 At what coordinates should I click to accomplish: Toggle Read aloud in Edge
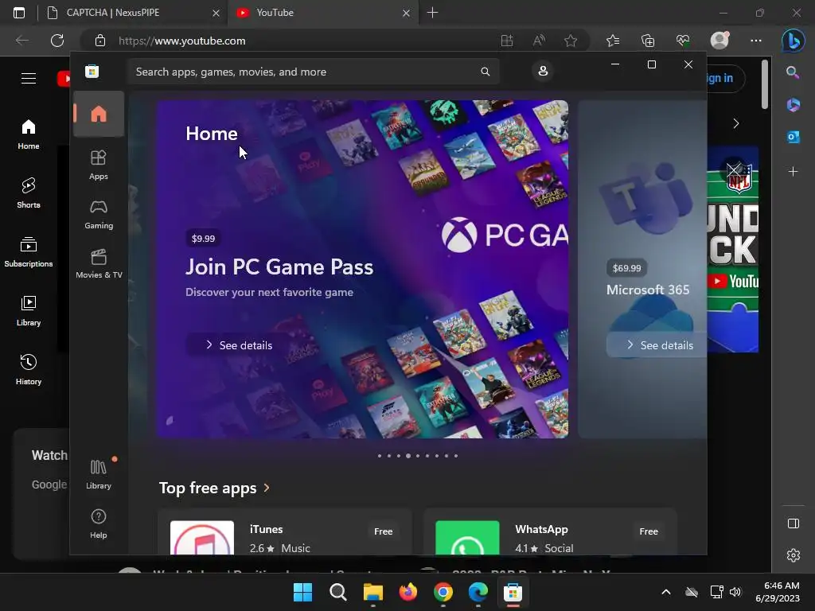[539, 41]
